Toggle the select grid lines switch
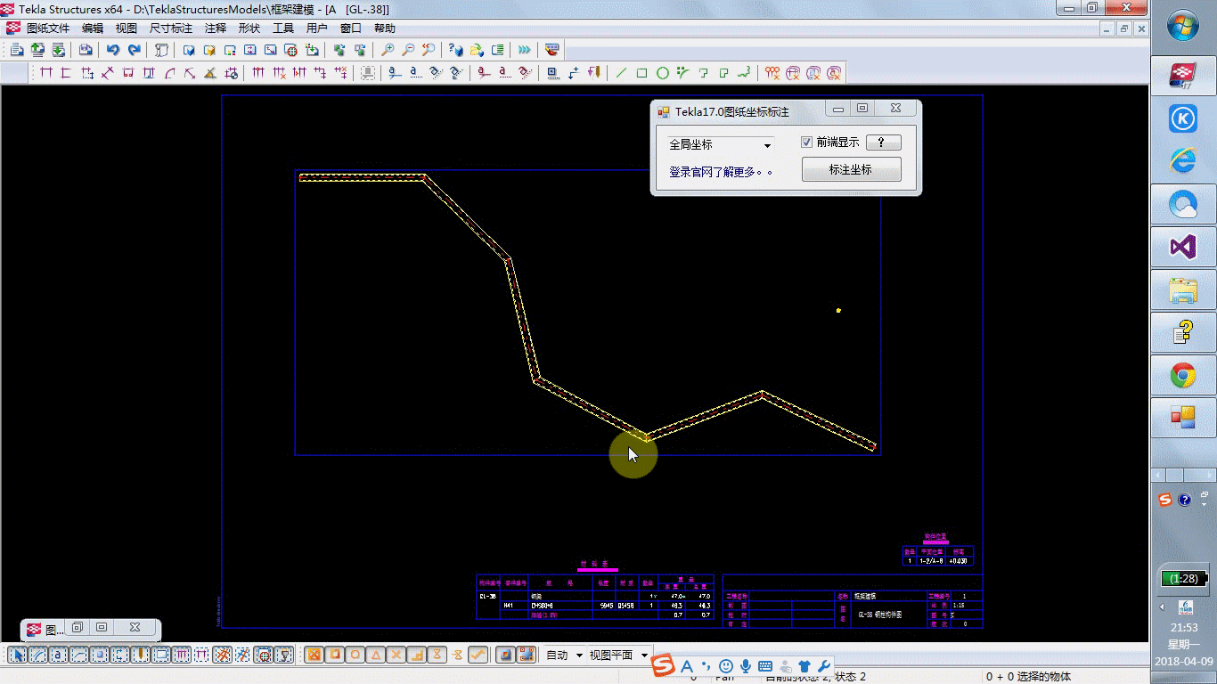 coord(242,655)
